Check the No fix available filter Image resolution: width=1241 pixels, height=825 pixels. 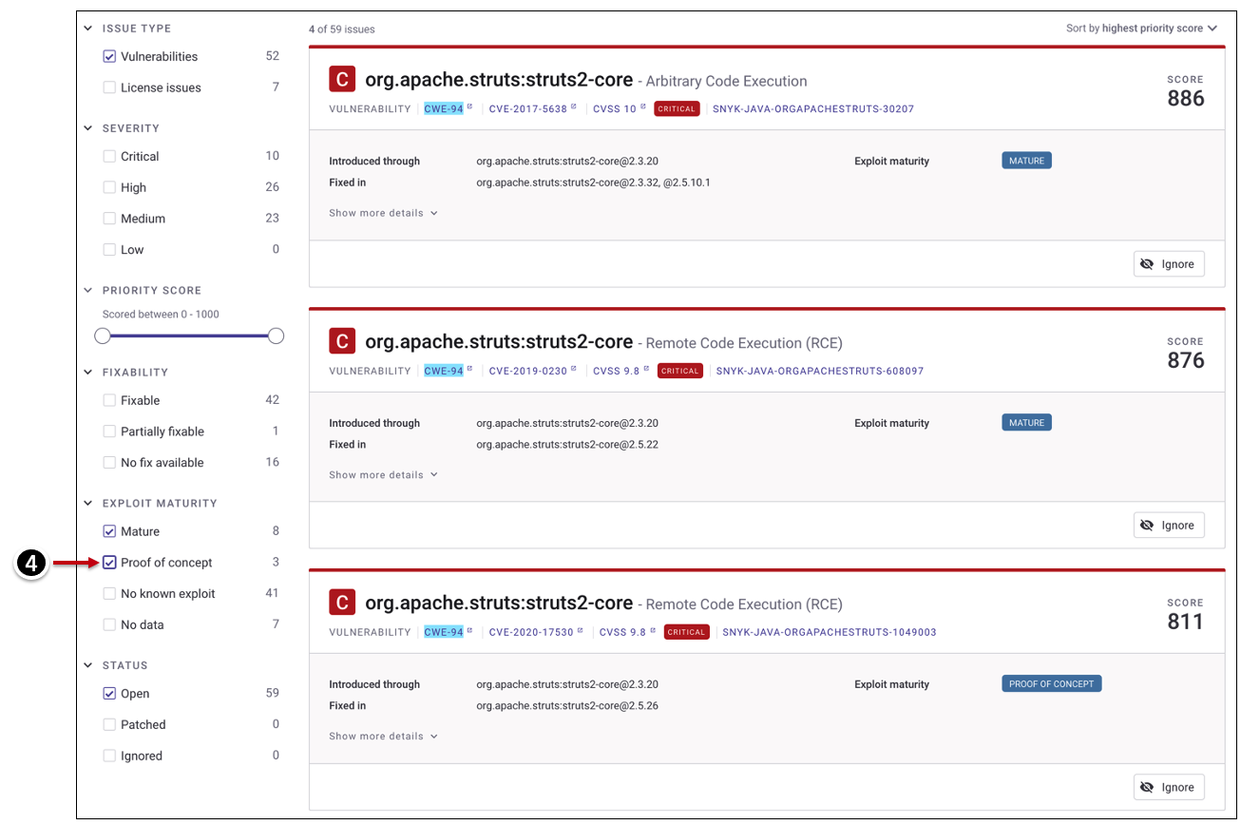(109, 463)
